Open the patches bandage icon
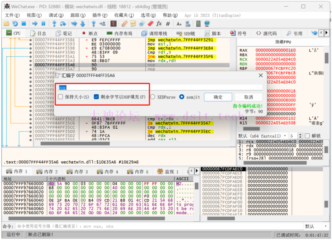The width and height of the screenshot is (332, 241). point(124,24)
